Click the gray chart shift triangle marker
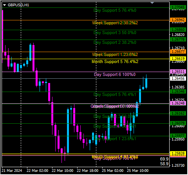188x175 pixels. point(152,3)
